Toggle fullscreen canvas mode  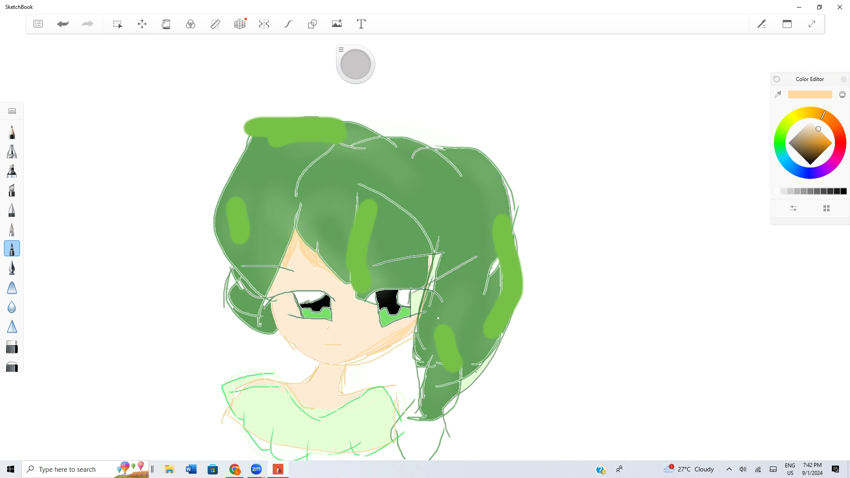coord(812,24)
